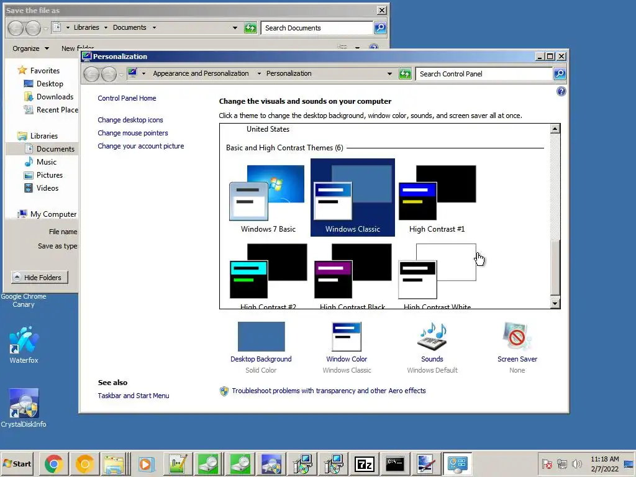Open Troubleshoot transparency and Aero effects link
The height and width of the screenshot is (477, 636).
click(329, 391)
